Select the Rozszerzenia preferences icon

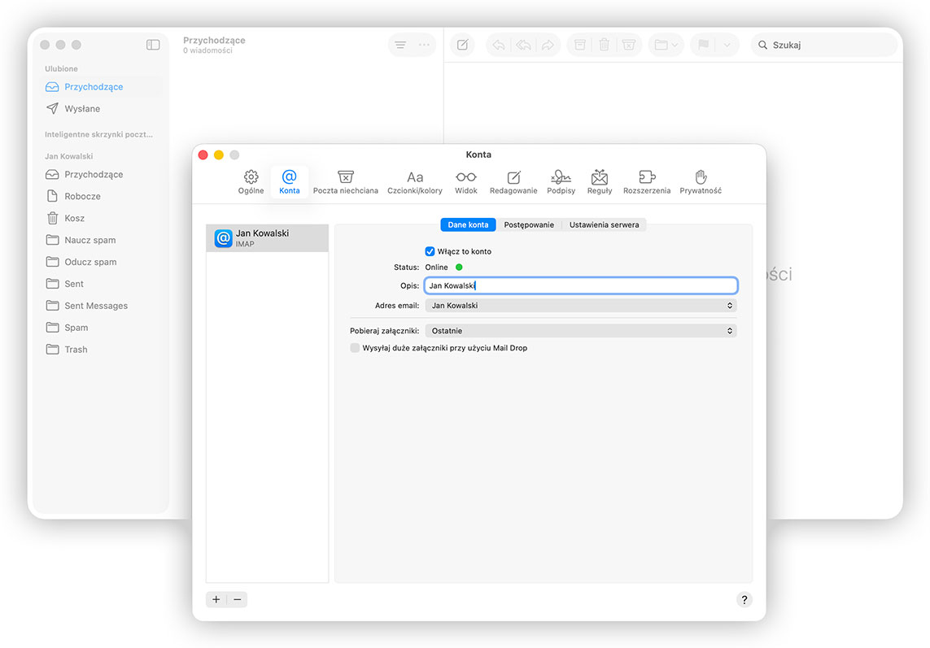point(647,180)
